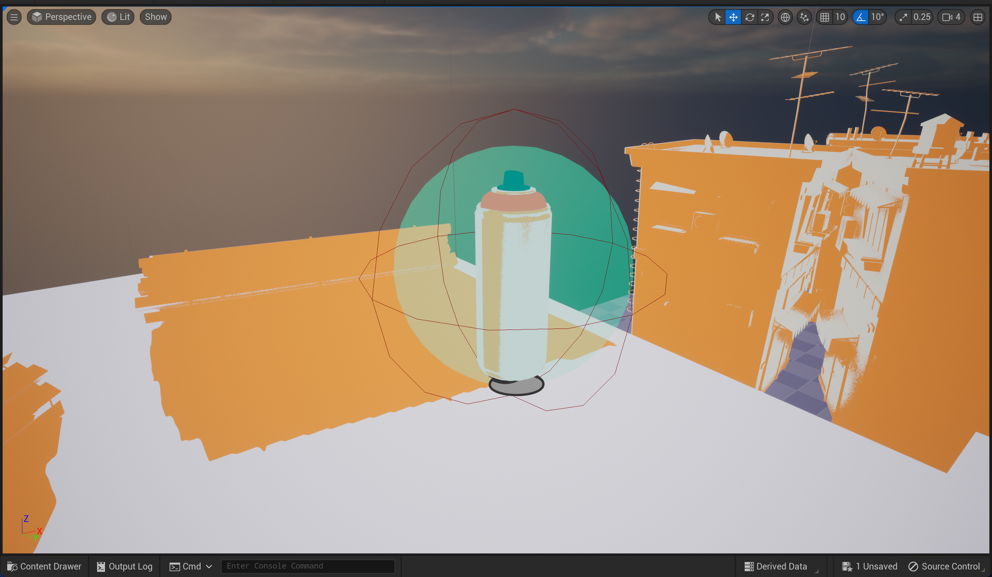Open surface snapping options icon

coord(804,17)
